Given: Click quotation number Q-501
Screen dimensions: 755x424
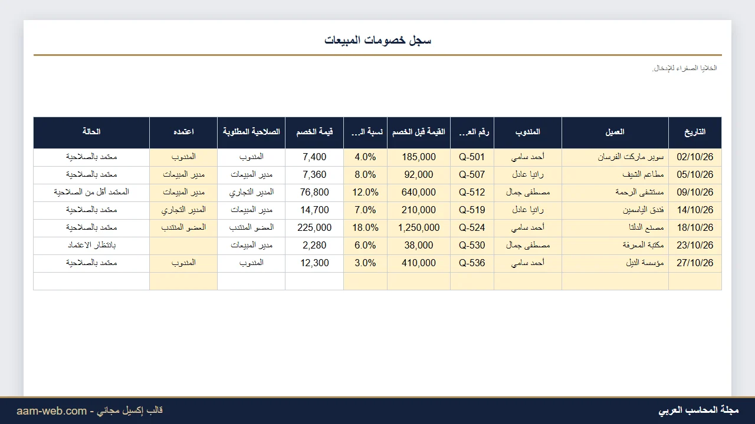Looking at the screenshot, I should [472, 157].
